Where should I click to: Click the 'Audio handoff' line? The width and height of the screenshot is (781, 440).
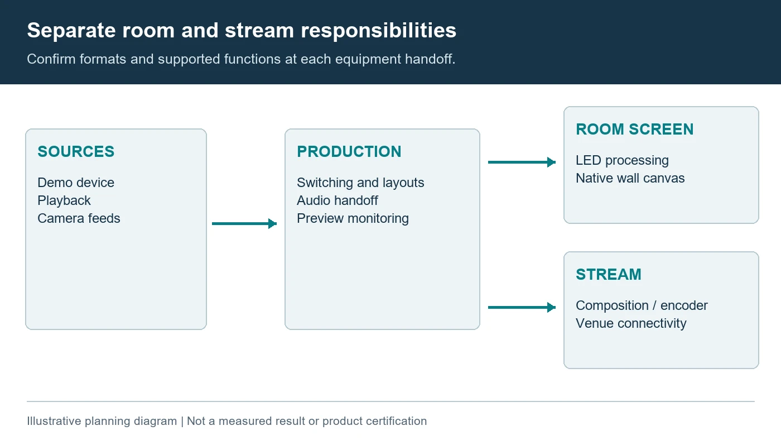click(x=338, y=200)
